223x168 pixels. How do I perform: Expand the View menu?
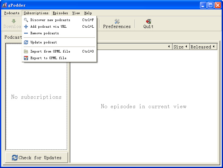(76, 13)
